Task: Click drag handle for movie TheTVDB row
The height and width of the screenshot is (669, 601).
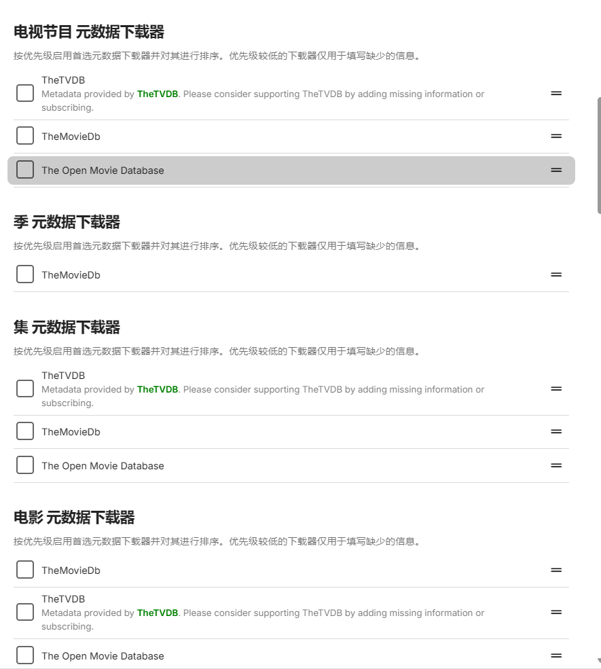Action: point(556,612)
